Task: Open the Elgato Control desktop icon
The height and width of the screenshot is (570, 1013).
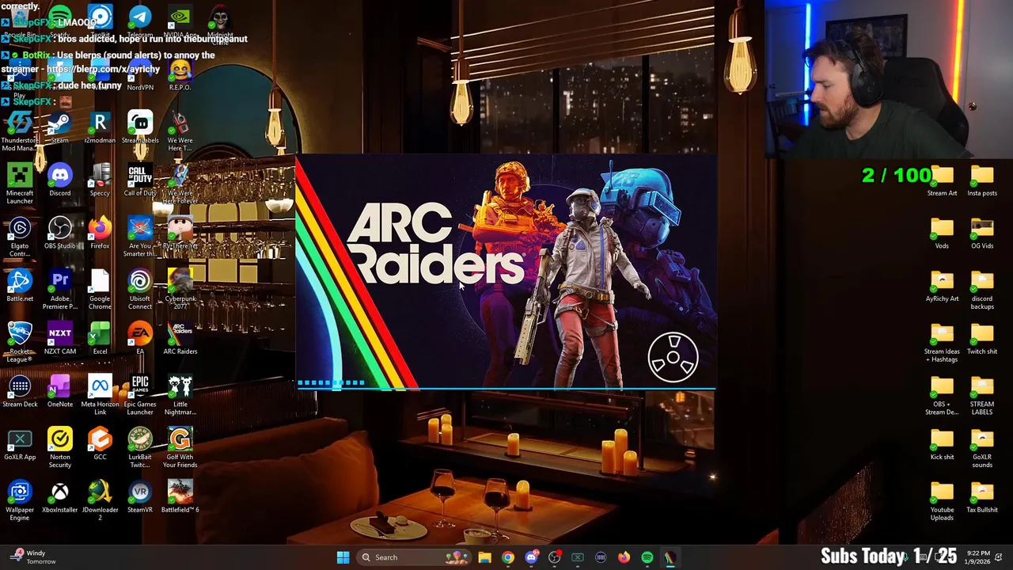Action: point(20,236)
